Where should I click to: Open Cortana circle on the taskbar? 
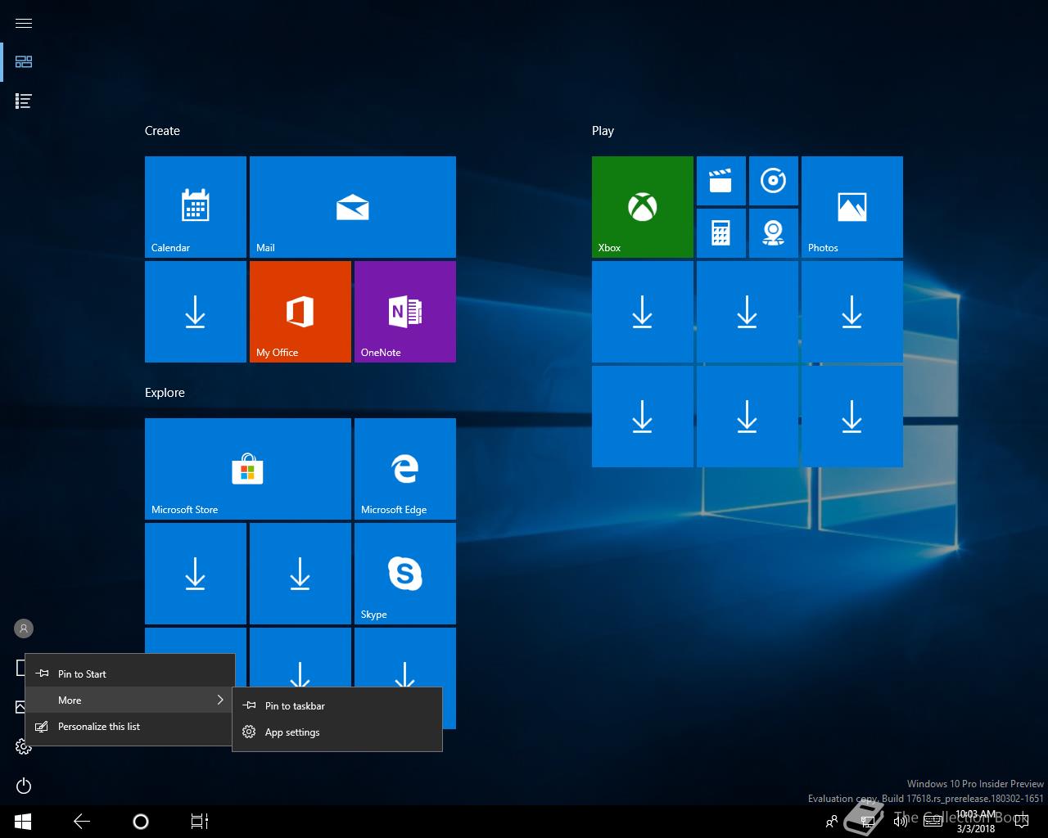click(x=141, y=822)
